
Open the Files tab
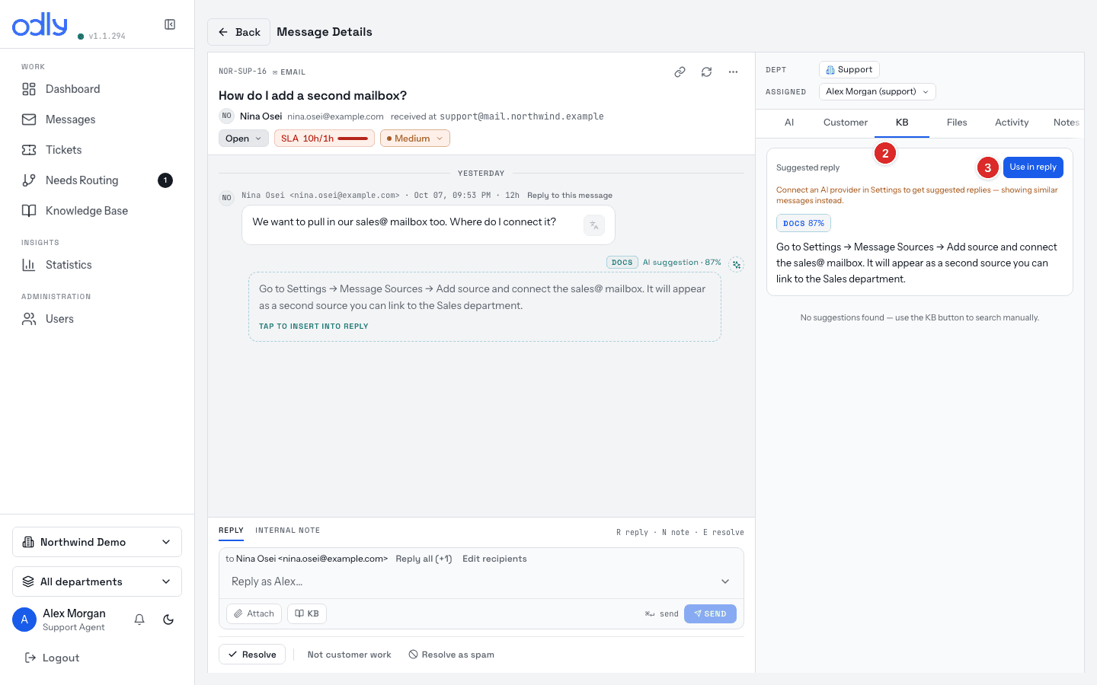click(957, 123)
